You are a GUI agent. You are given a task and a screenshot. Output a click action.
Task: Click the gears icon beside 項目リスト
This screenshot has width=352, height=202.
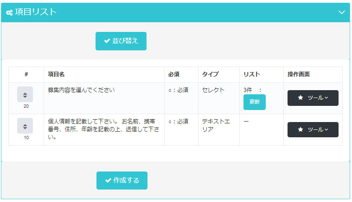pyautogui.click(x=9, y=13)
